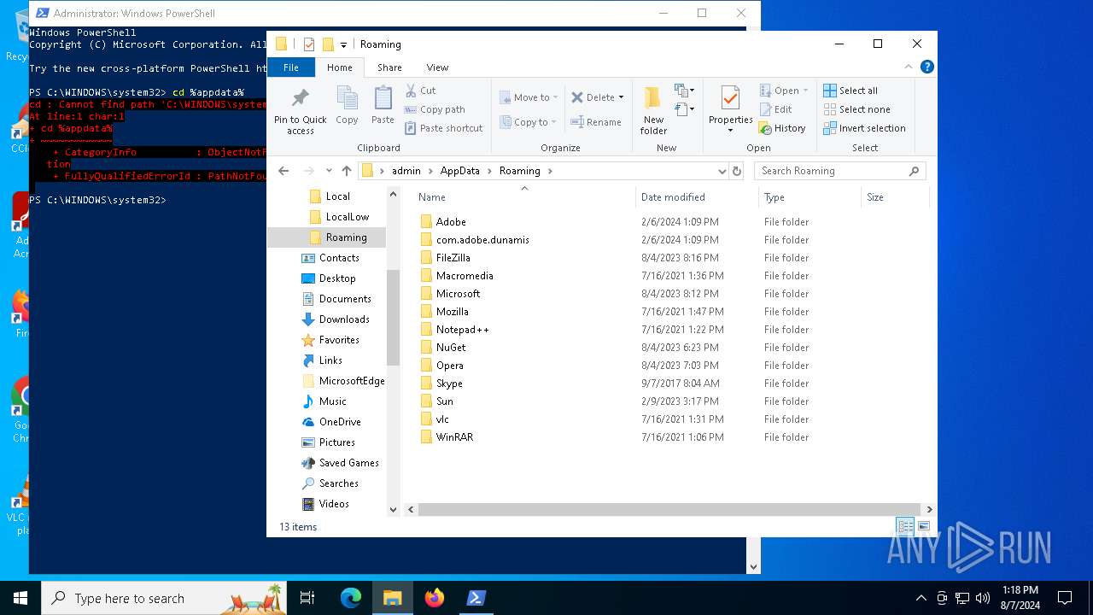Click Quick Access properties checkmark icon
1093x615 pixels.
[308, 44]
